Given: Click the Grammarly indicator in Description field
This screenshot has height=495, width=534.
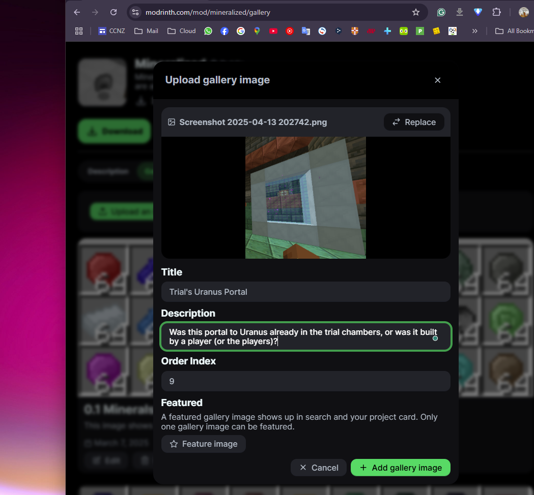Looking at the screenshot, I should tap(435, 338).
